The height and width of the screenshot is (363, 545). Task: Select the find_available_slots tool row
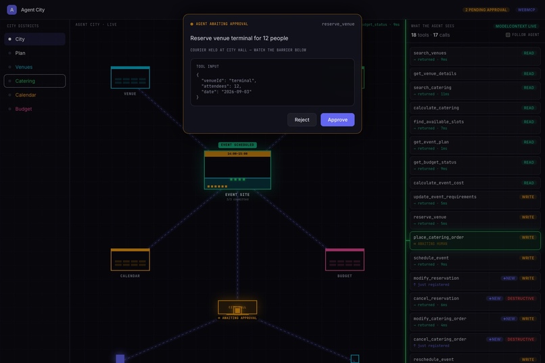tap(475, 124)
